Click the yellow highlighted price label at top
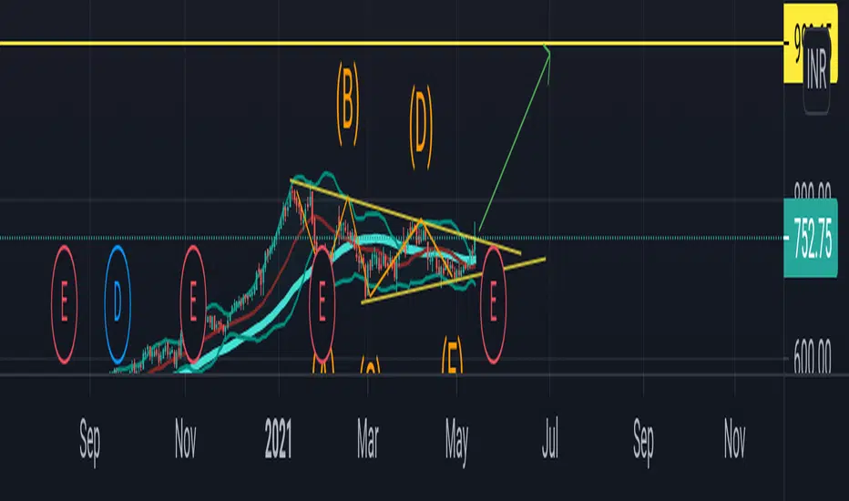 tap(811, 43)
